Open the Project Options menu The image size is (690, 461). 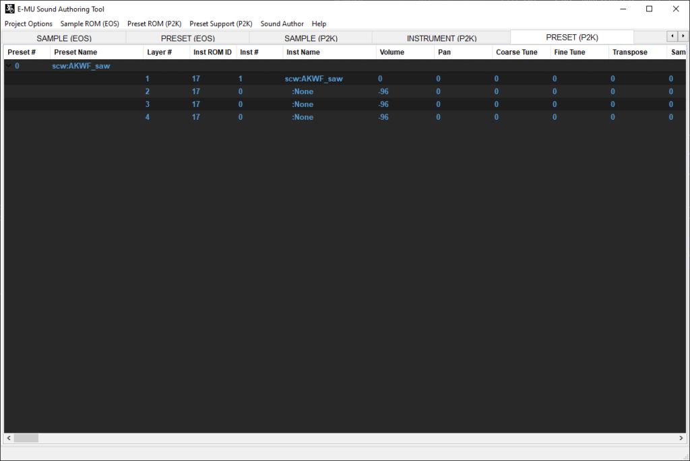[x=28, y=24]
